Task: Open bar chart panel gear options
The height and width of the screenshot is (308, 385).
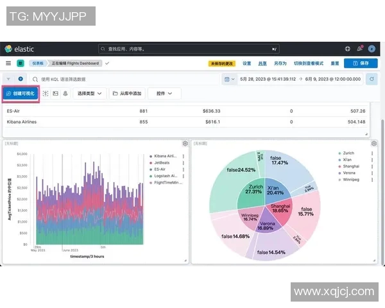Action: pos(185,144)
